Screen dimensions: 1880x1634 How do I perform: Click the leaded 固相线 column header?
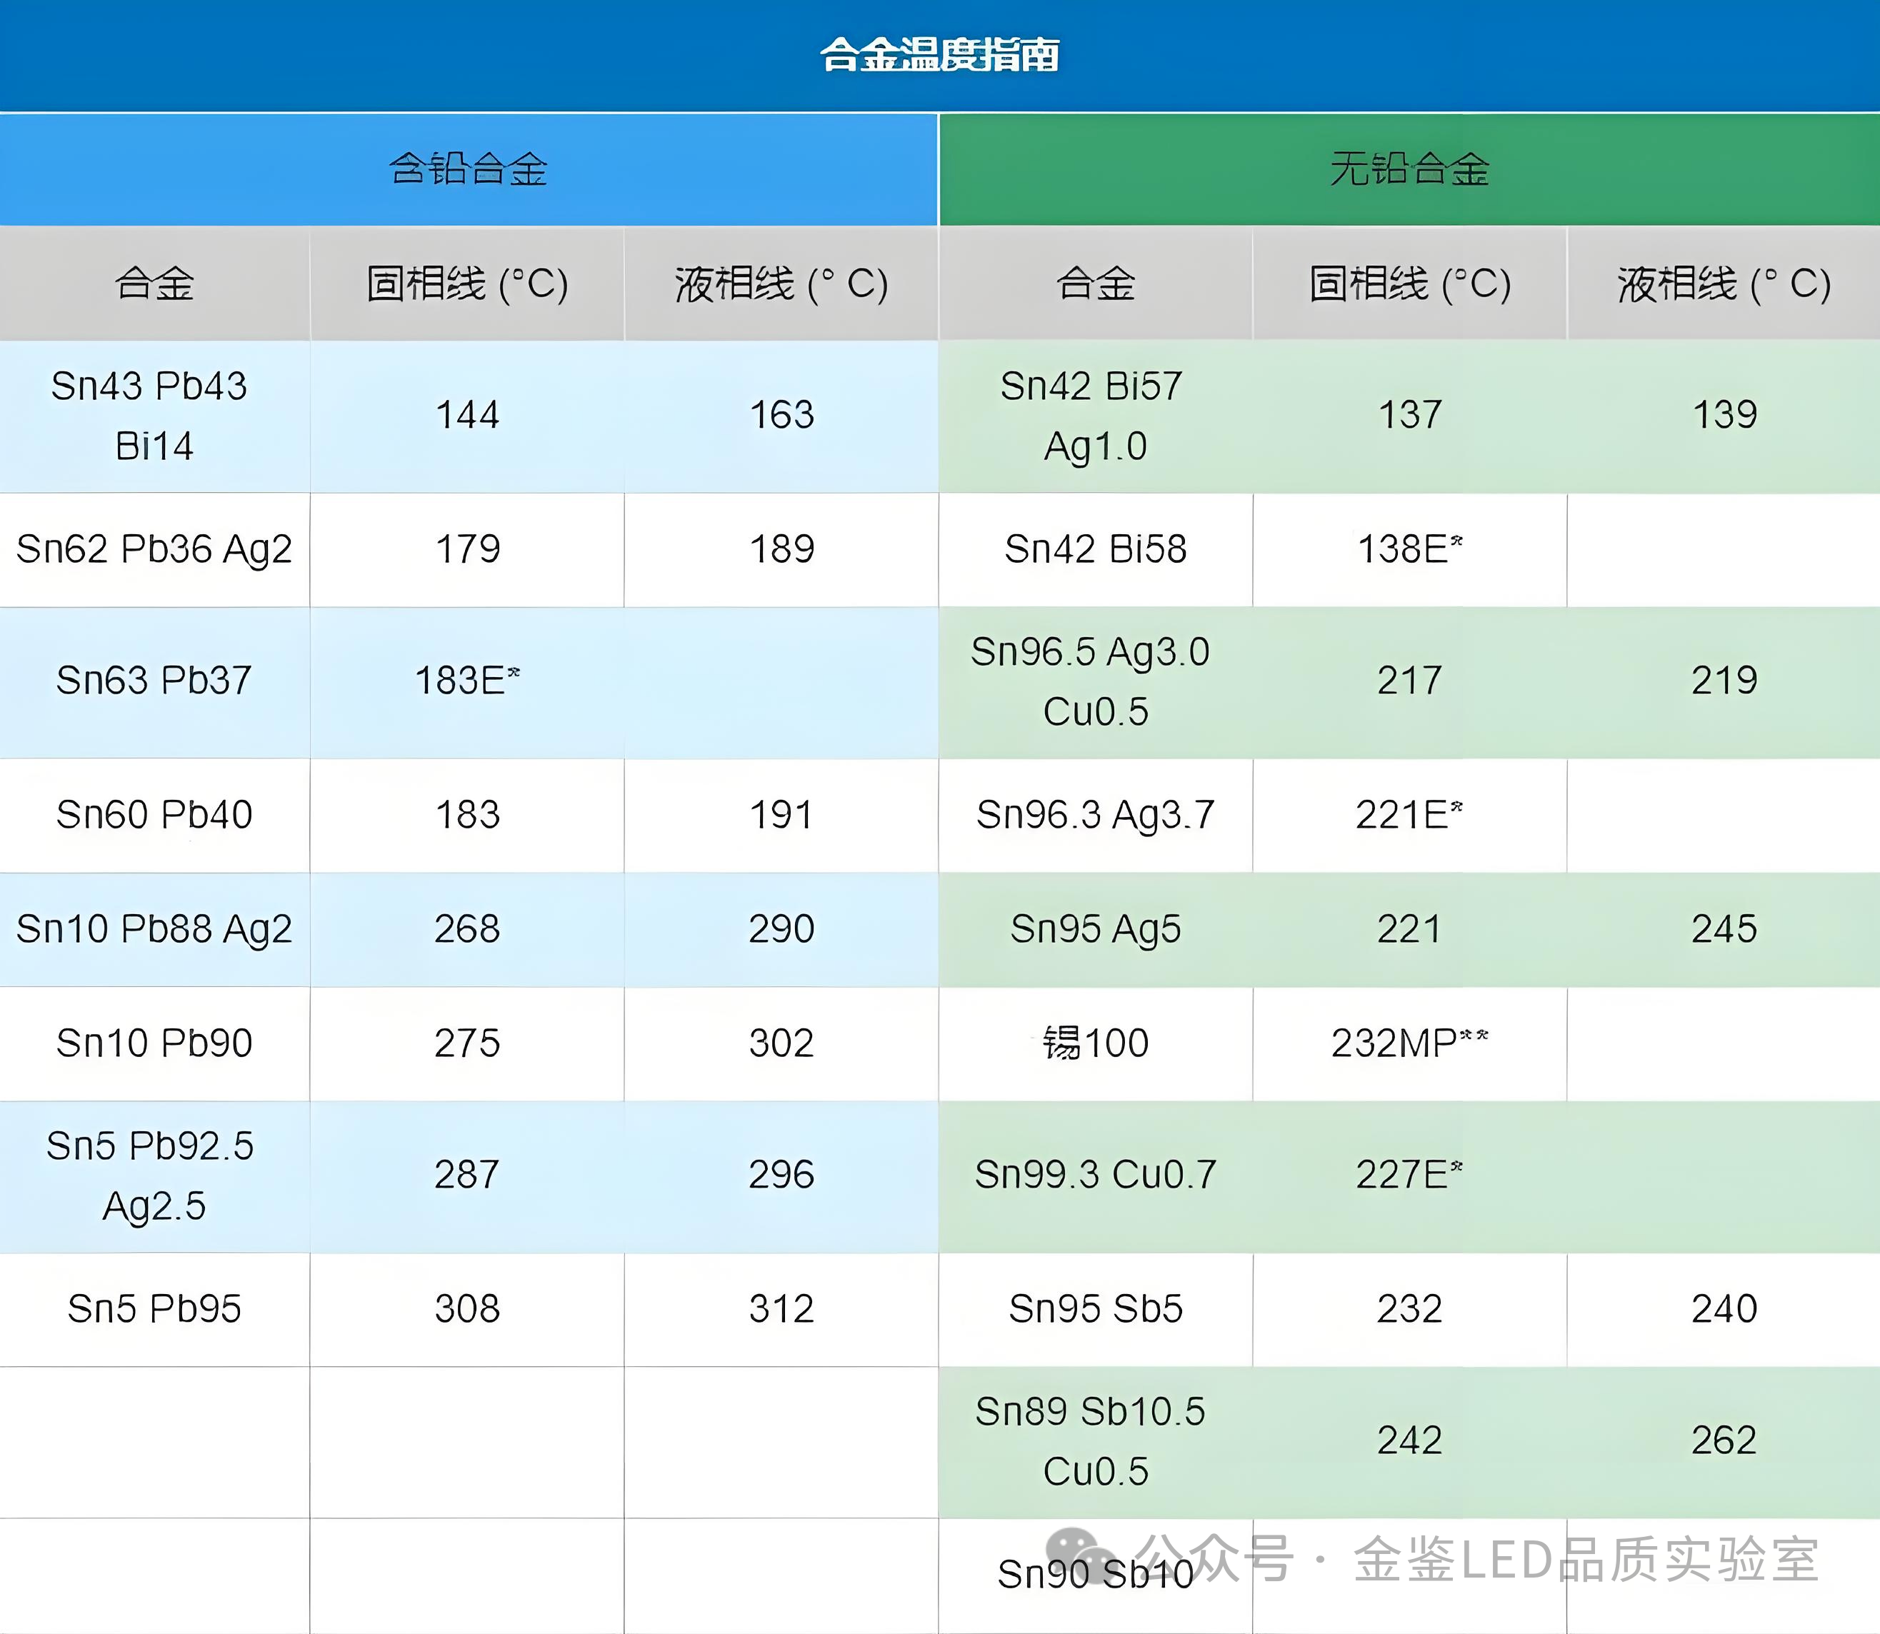coord(467,284)
